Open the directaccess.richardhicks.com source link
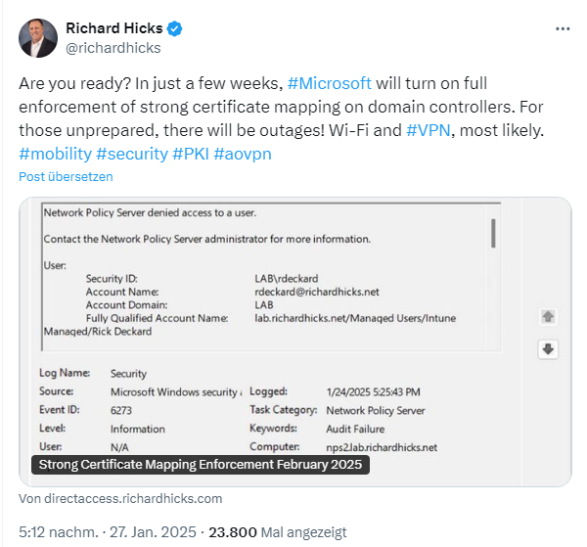The image size is (587, 547). coord(120,498)
